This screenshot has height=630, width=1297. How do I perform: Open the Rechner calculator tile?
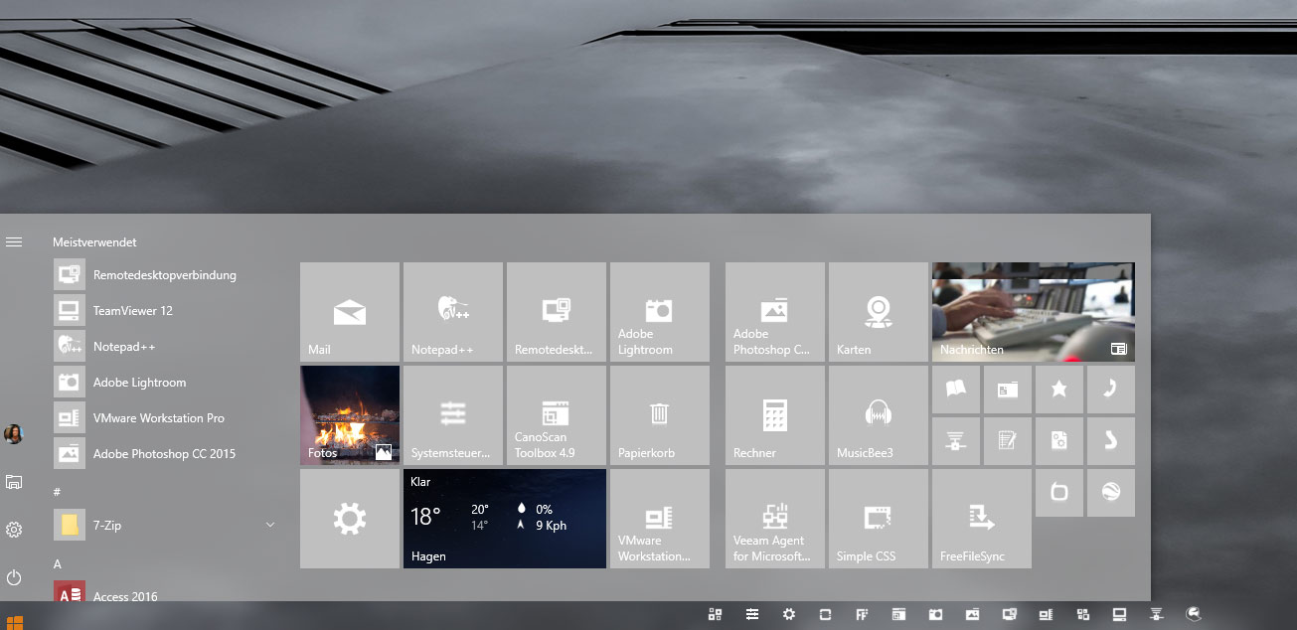775,415
